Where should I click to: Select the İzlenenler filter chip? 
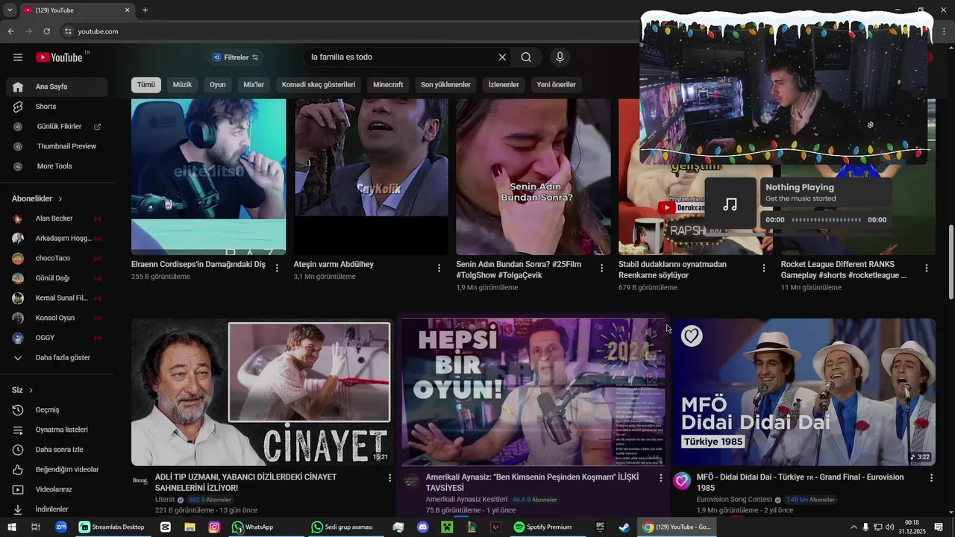point(504,85)
